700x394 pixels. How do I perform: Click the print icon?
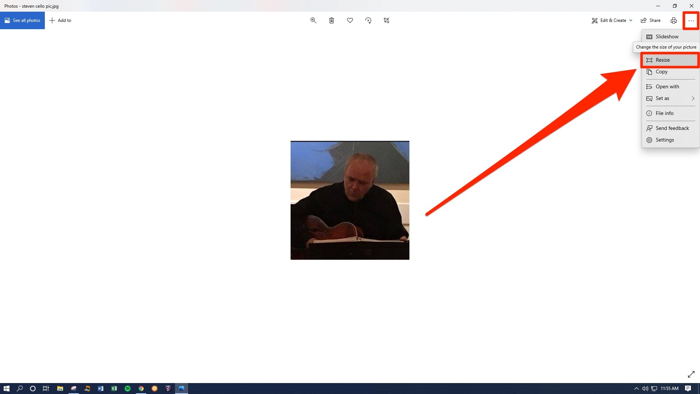point(673,20)
